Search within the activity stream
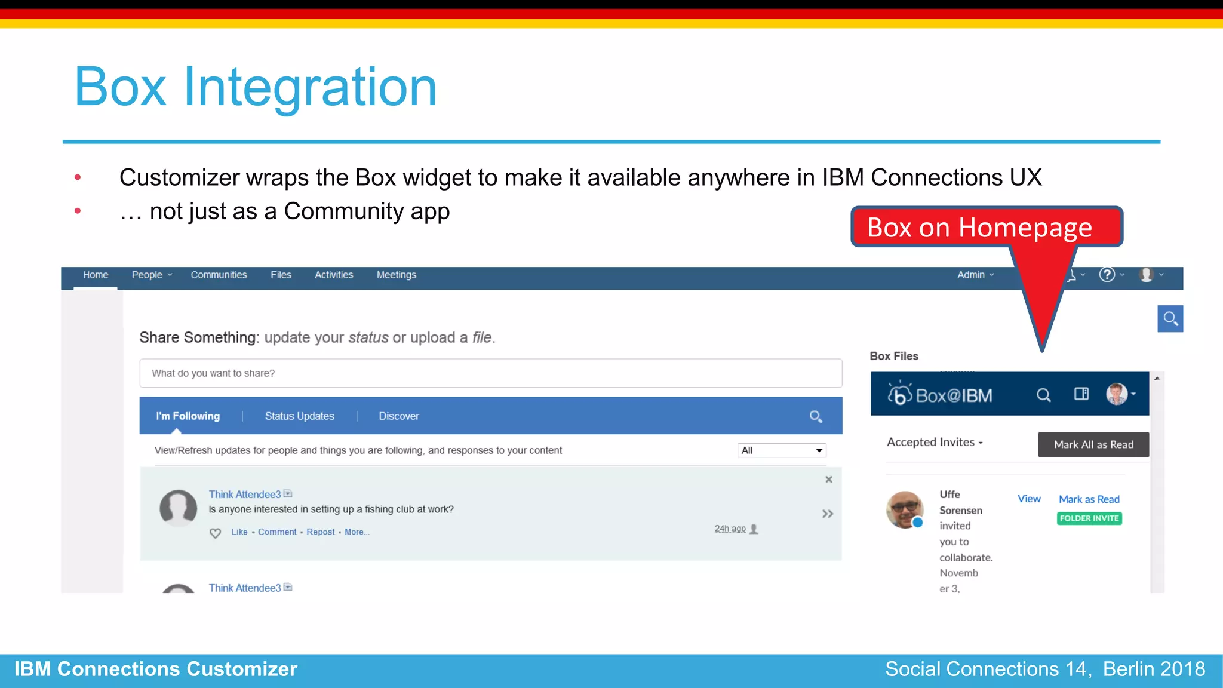This screenshot has height=688, width=1223. pyautogui.click(x=816, y=416)
